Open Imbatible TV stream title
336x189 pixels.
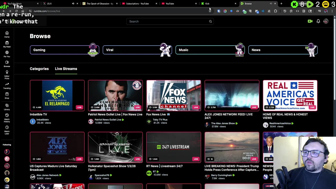coord(38,114)
